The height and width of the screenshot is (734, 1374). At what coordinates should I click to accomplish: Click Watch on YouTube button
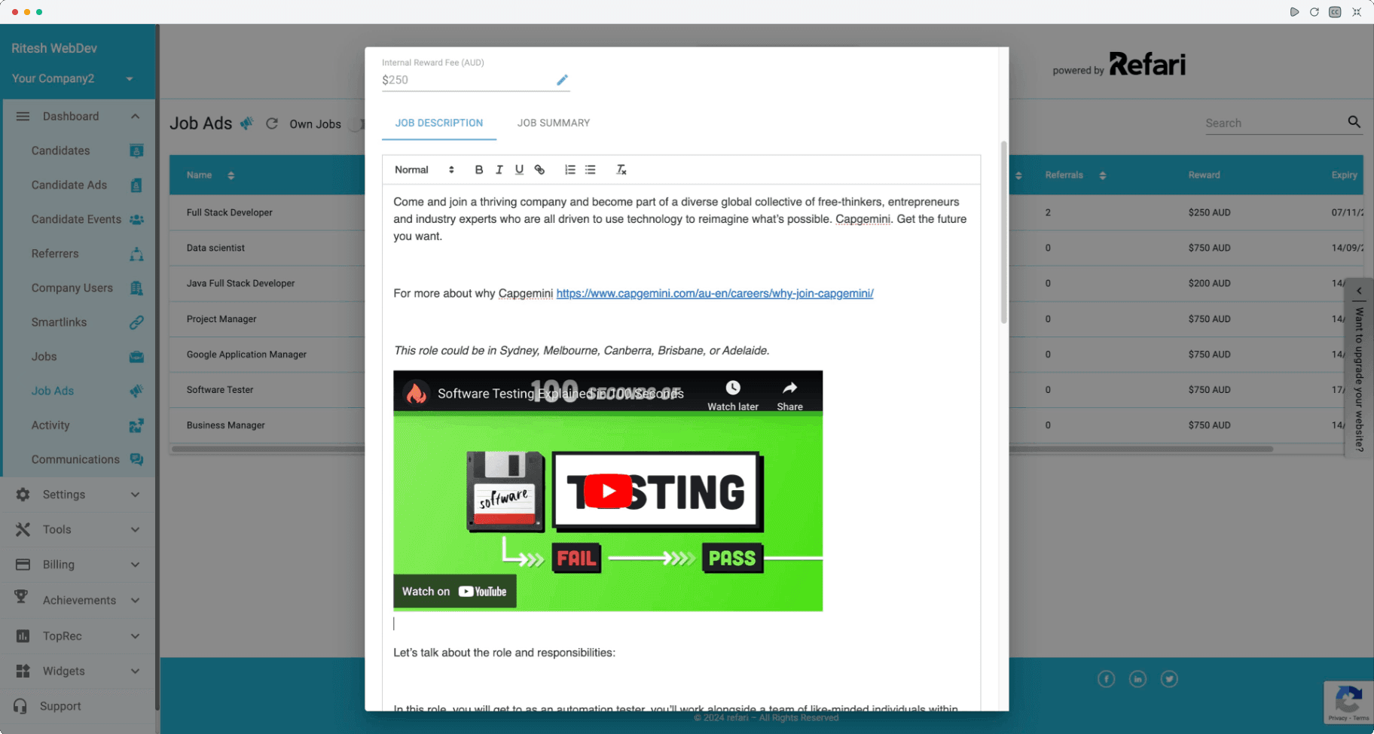coord(454,592)
